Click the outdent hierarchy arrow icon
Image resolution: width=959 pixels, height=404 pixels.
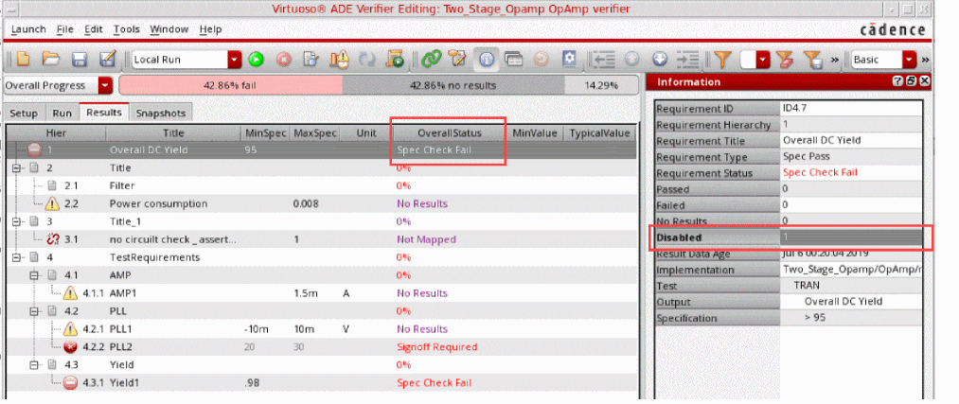[604, 60]
